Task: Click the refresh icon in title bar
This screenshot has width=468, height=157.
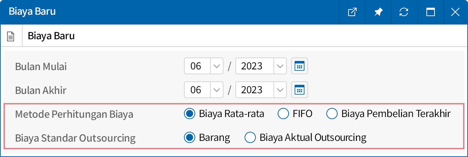Action: point(404,12)
